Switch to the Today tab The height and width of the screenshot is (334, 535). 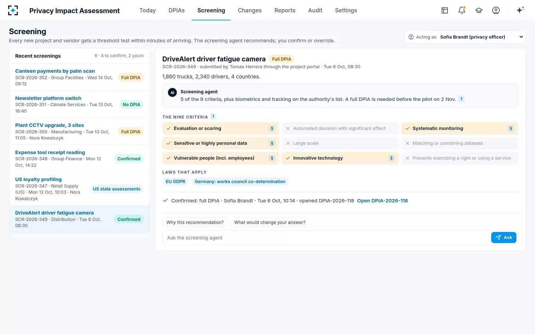coord(147,10)
